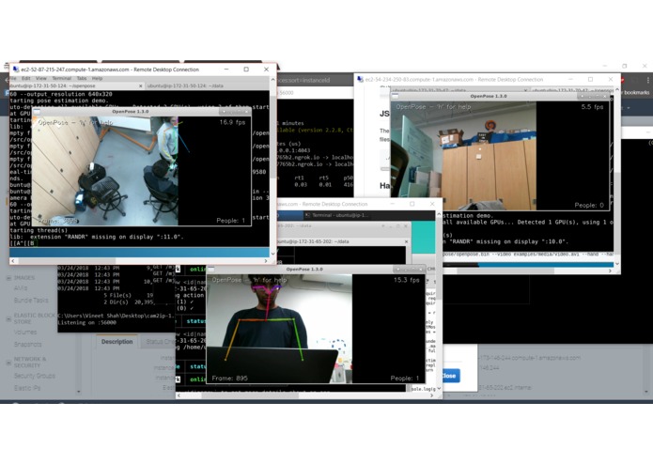The width and height of the screenshot is (653, 464).
Task: Open Edit menu in ec2-52-87 terminal window
Action: pyautogui.click(x=25, y=78)
